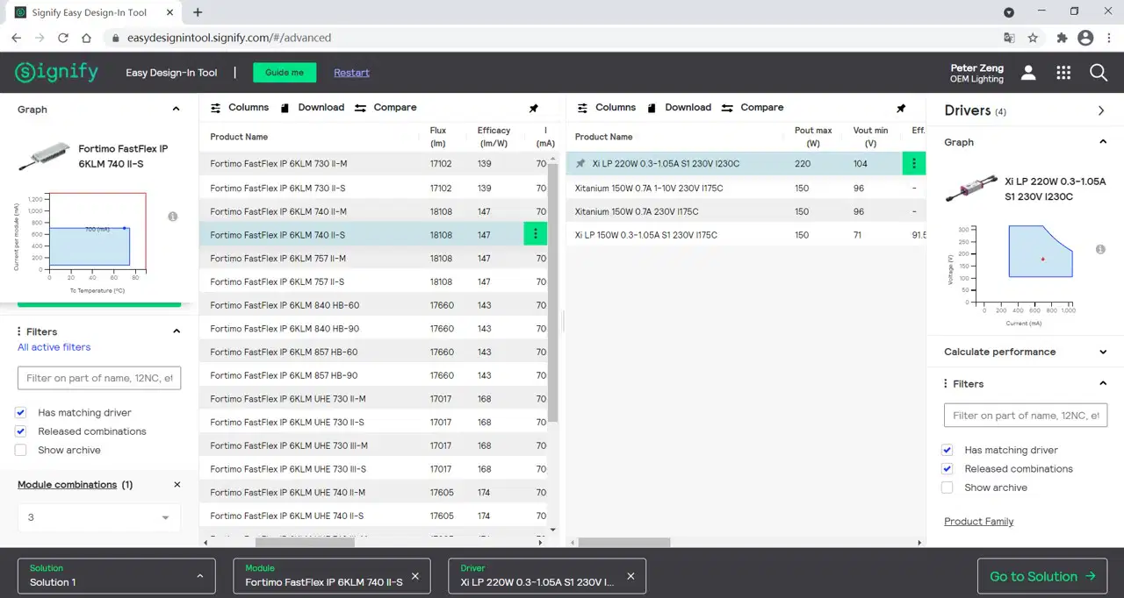
Task: Collapse the left Graph section
Action: [x=177, y=110]
